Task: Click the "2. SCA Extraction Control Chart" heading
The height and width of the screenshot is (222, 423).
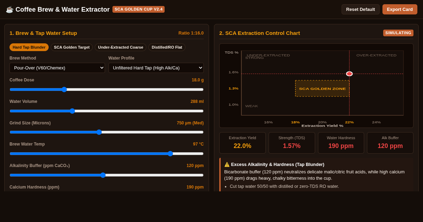Action: point(260,33)
